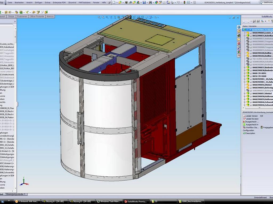Image resolution: width=273 pixels, height=204 pixels.
Task: Open the Fenster menu
Action: (96, 3)
